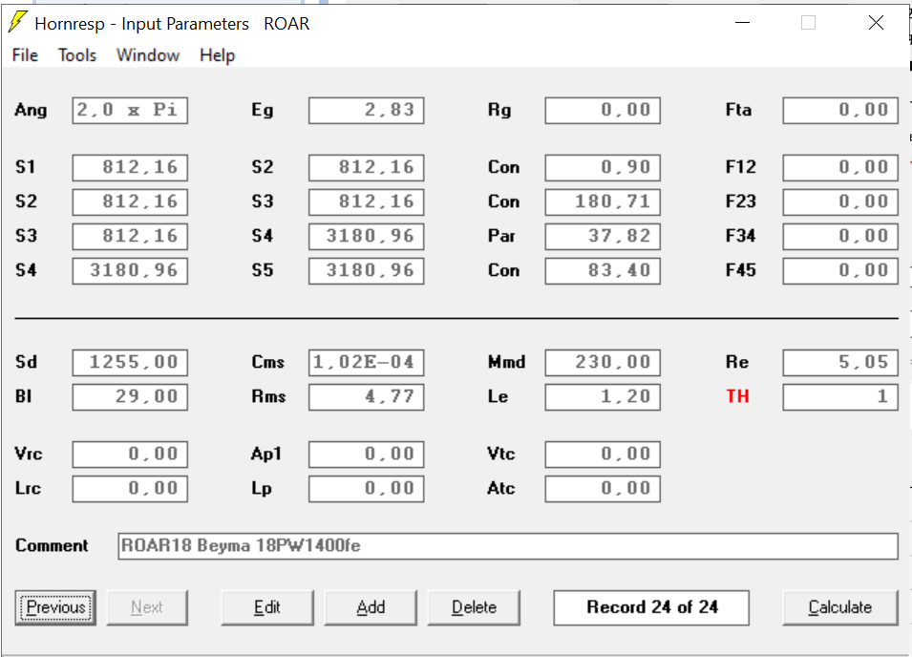Screen dimensions: 912x657
Task: Open the Help menu
Action: click(217, 55)
